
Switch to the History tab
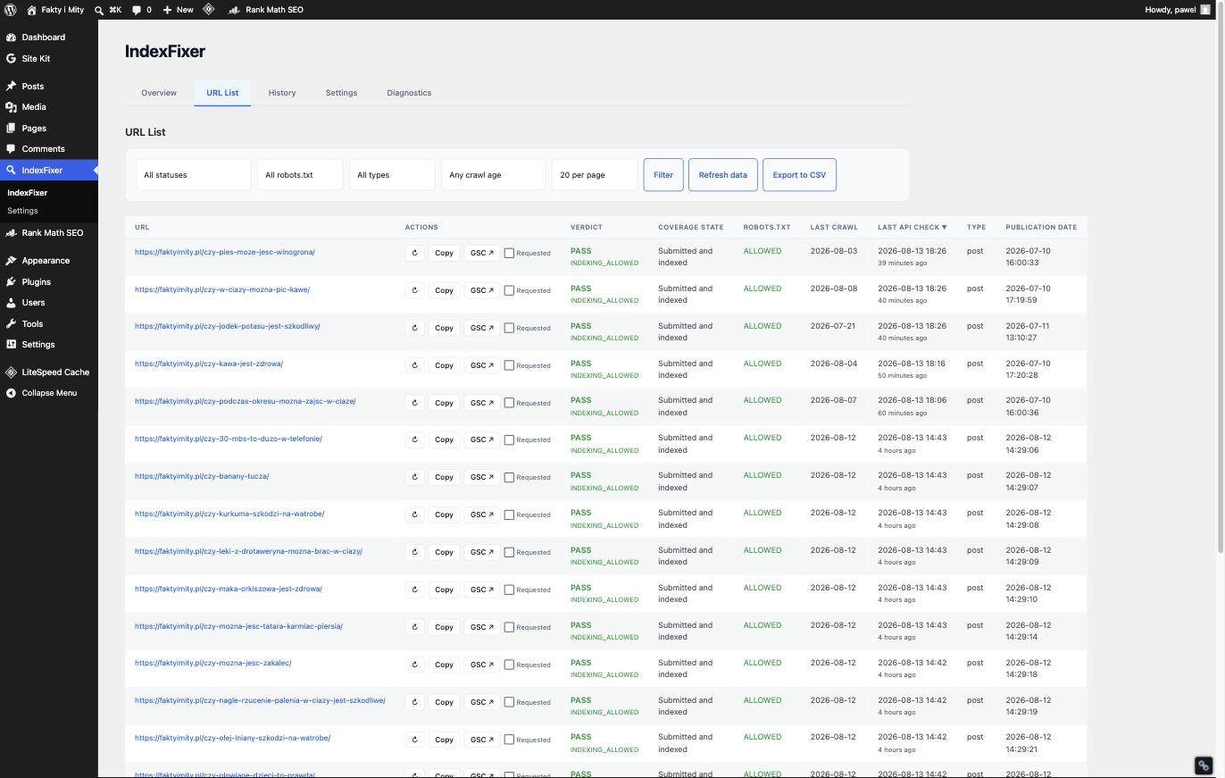282,93
